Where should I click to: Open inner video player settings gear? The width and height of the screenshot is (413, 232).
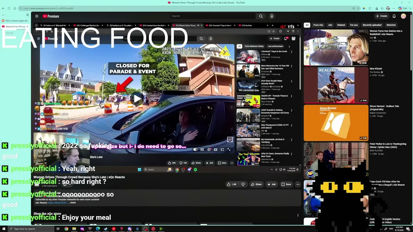coord(209,150)
